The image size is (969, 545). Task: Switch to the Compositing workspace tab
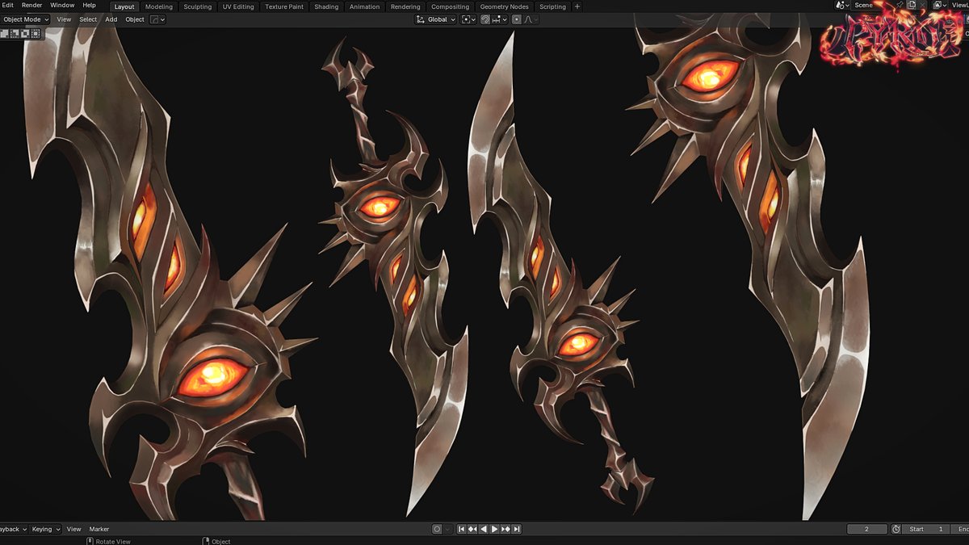tap(450, 6)
